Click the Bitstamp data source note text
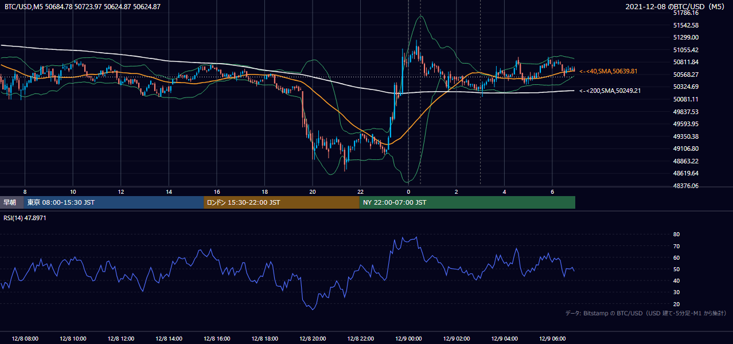Viewport: 733px width, 344px height. click(x=646, y=313)
